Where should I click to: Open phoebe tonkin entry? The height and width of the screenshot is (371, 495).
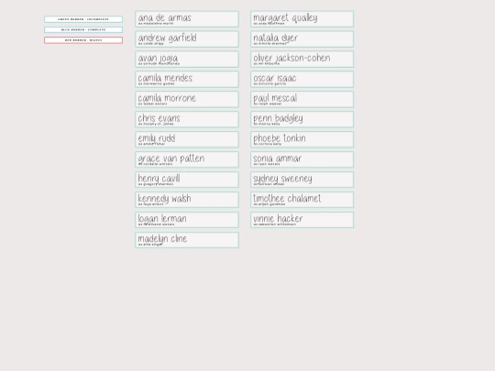[302, 139]
